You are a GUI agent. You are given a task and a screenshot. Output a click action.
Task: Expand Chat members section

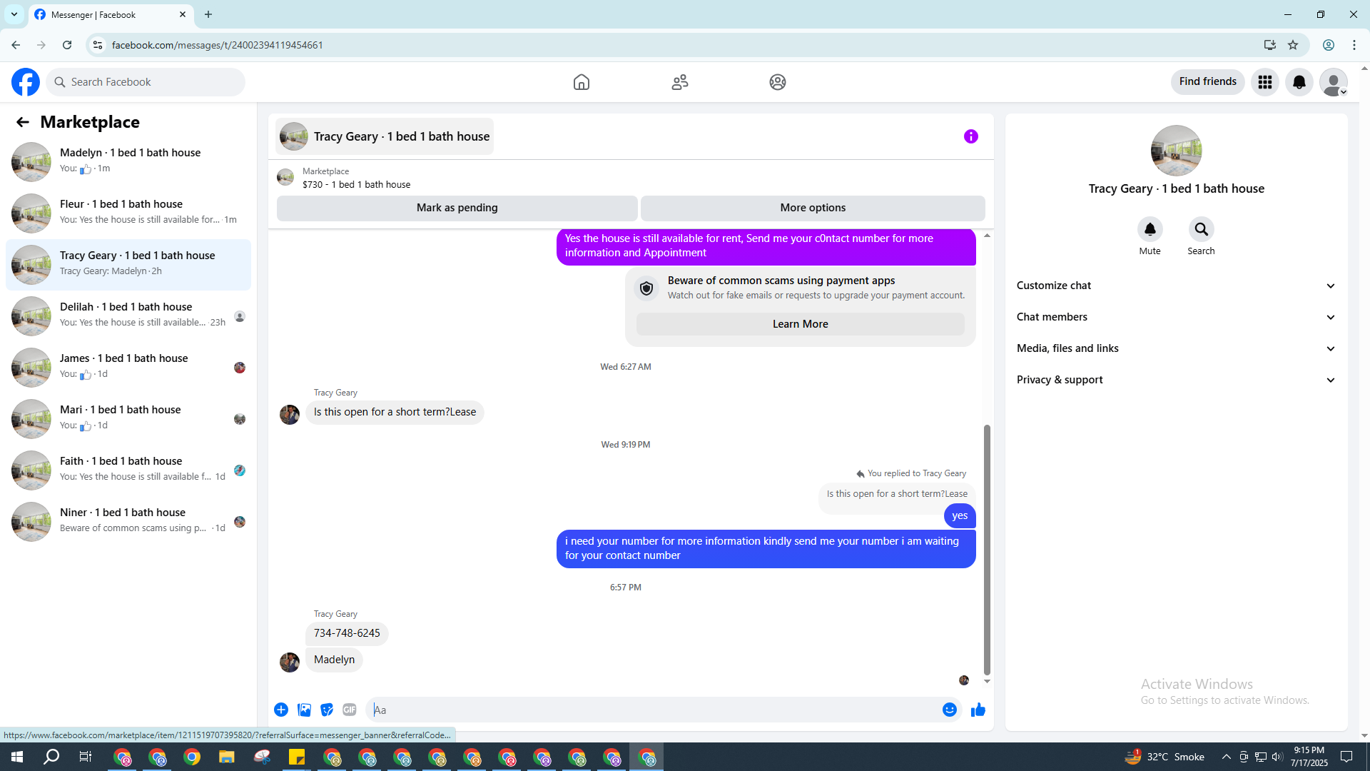point(1177,317)
